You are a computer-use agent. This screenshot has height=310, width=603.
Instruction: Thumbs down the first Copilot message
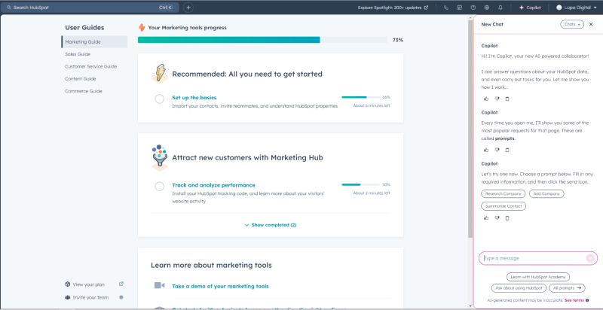pos(497,99)
